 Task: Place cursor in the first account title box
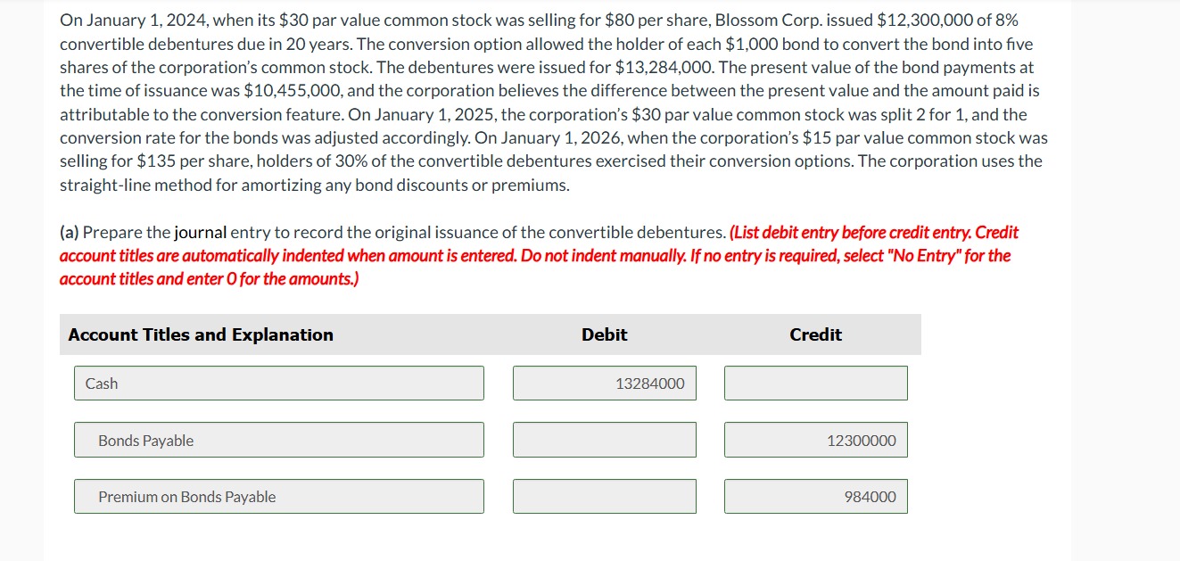pyautogui.click(x=279, y=383)
